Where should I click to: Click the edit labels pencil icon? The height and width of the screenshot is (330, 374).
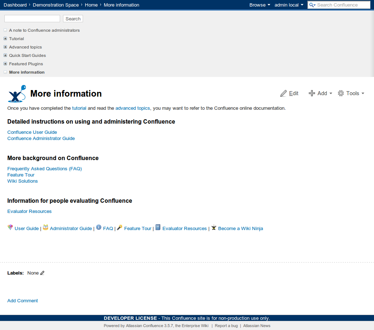(42, 273)
